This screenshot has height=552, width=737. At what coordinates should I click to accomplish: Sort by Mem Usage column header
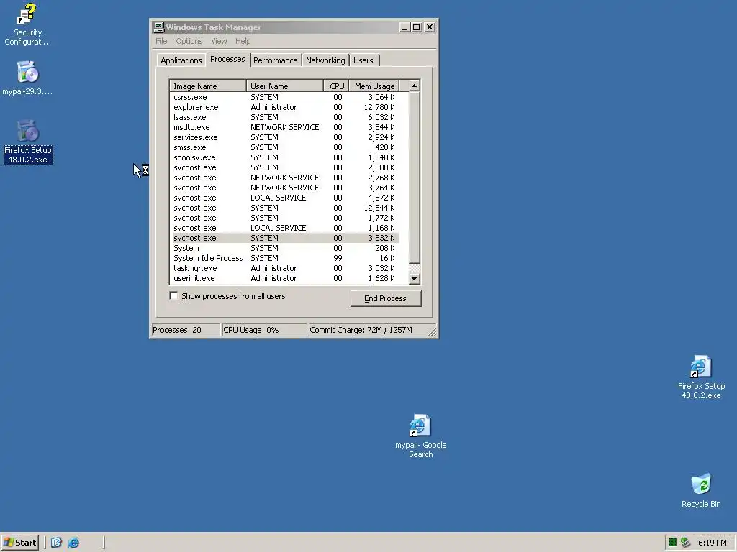(x=374, y=86)
